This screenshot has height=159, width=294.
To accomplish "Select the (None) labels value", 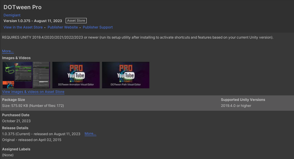I will [x=8, y=155].
